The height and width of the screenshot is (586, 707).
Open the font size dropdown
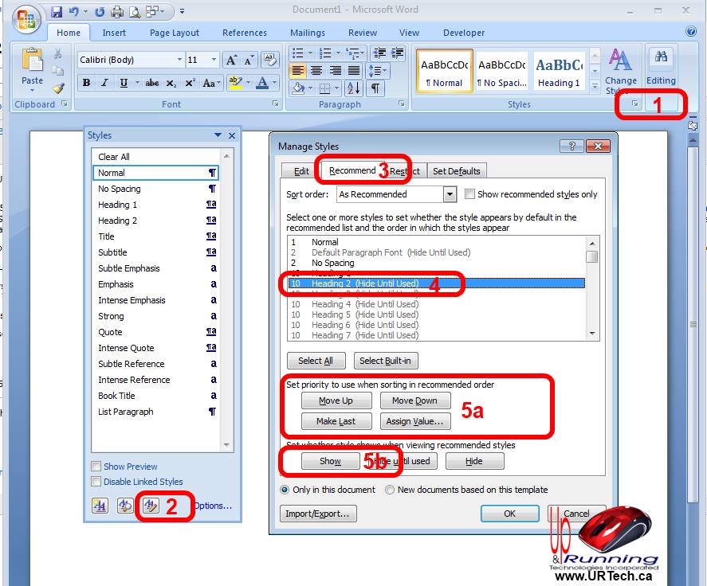click(x=213, y=59)
